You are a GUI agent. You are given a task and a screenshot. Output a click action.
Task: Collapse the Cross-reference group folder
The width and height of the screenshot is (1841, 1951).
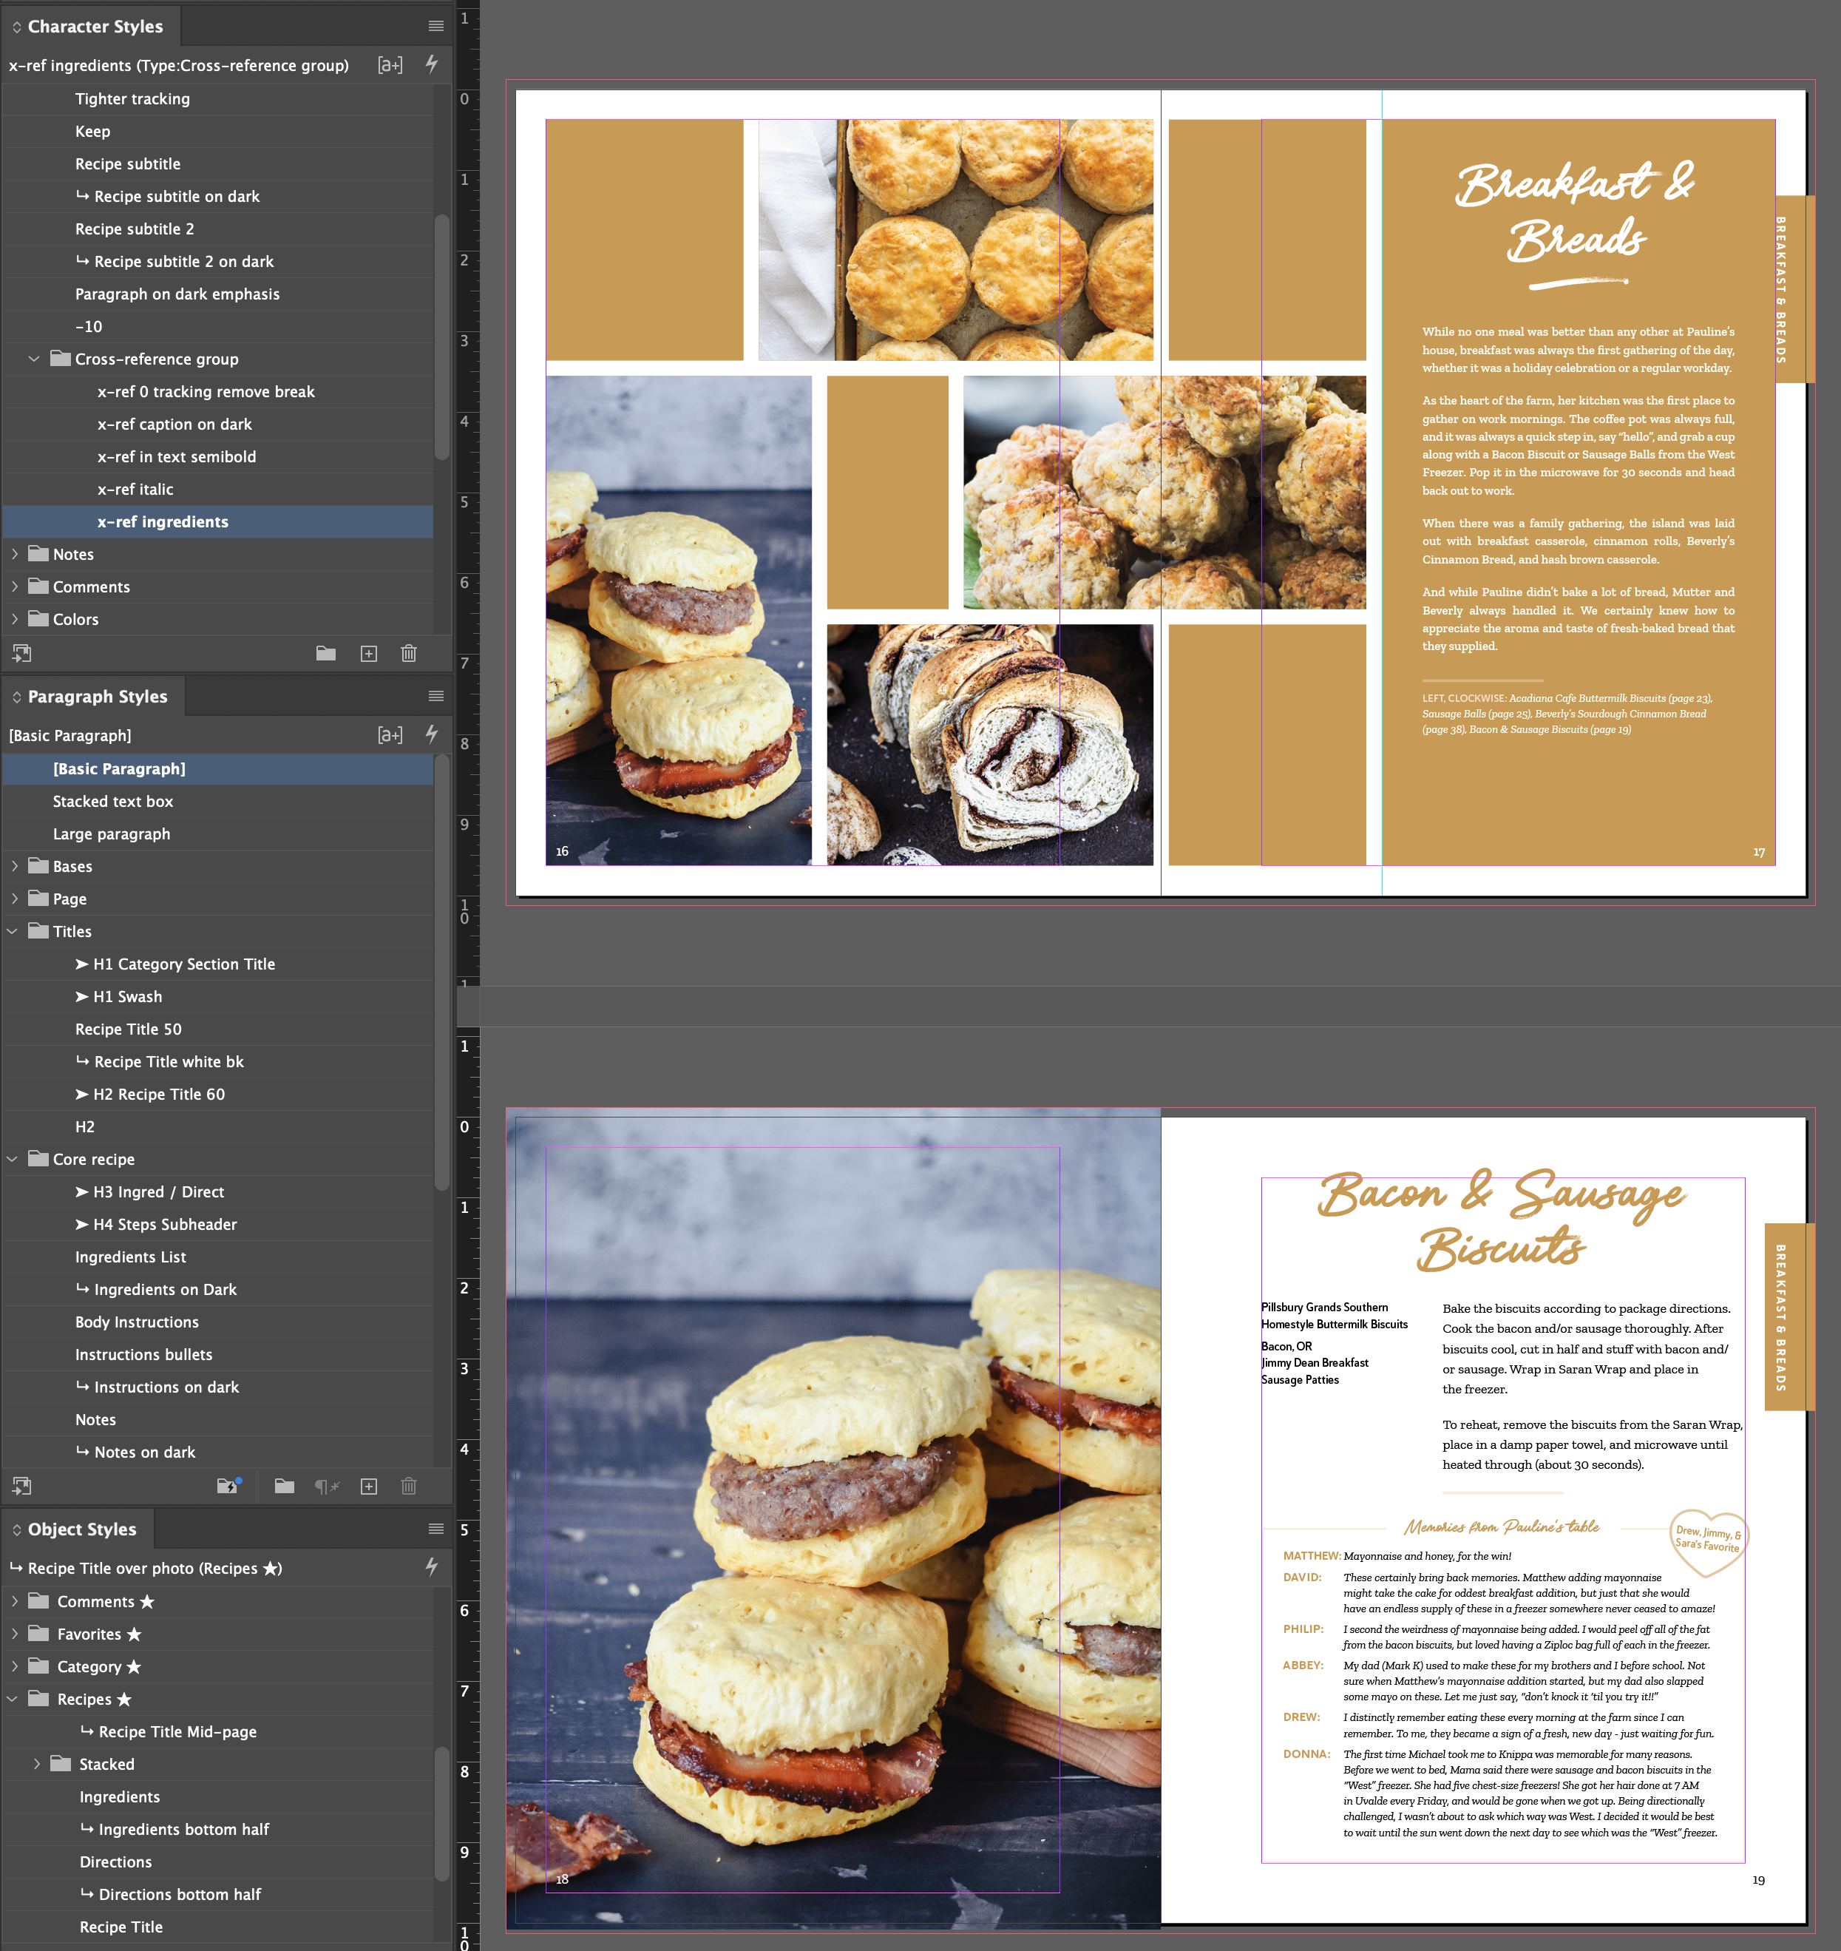pyautogui.click(x=34, y=359)
